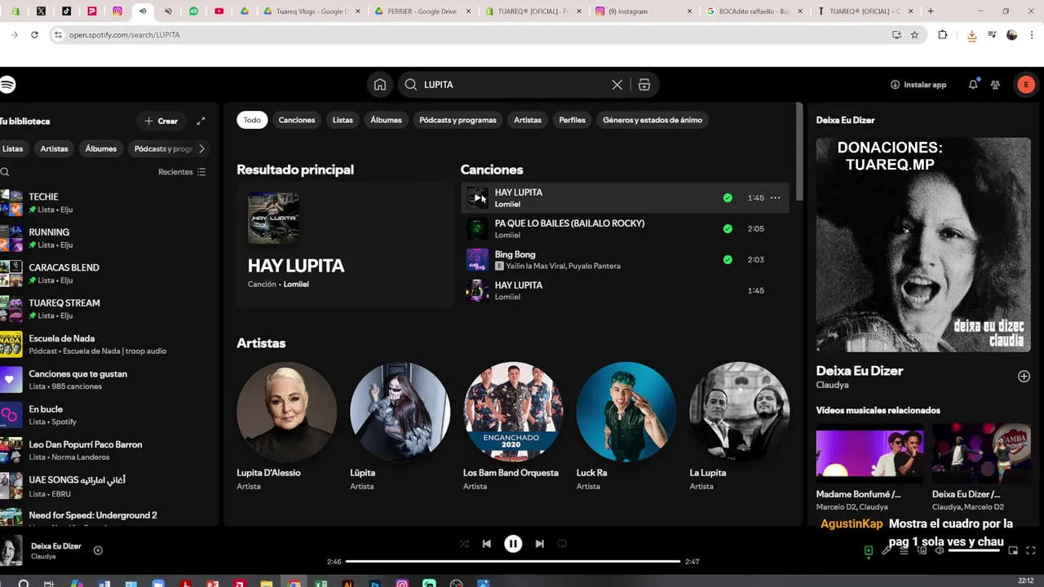
Task: Play first HAY LUPITA song row
Action: [x=477, y=197]
